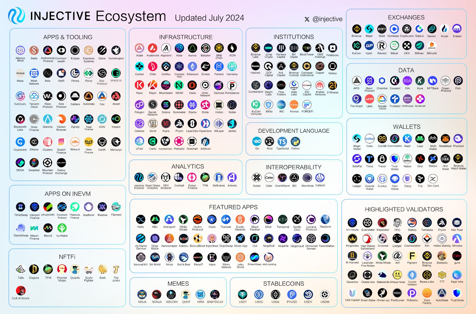This screenshot has height=314, width=476.
Task: Select the Hummingbot tooling icon
Action: [x=116, y=50]
